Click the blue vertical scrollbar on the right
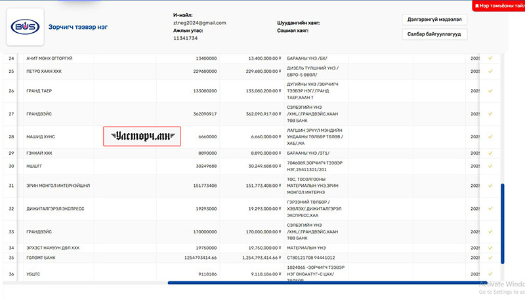The width and height of the screenshot is (525, 299). coord(503,223)
